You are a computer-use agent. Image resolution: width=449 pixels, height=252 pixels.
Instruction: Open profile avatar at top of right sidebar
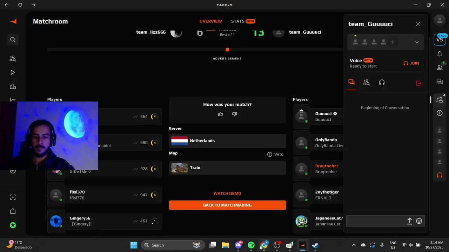[x=440, y=20]
